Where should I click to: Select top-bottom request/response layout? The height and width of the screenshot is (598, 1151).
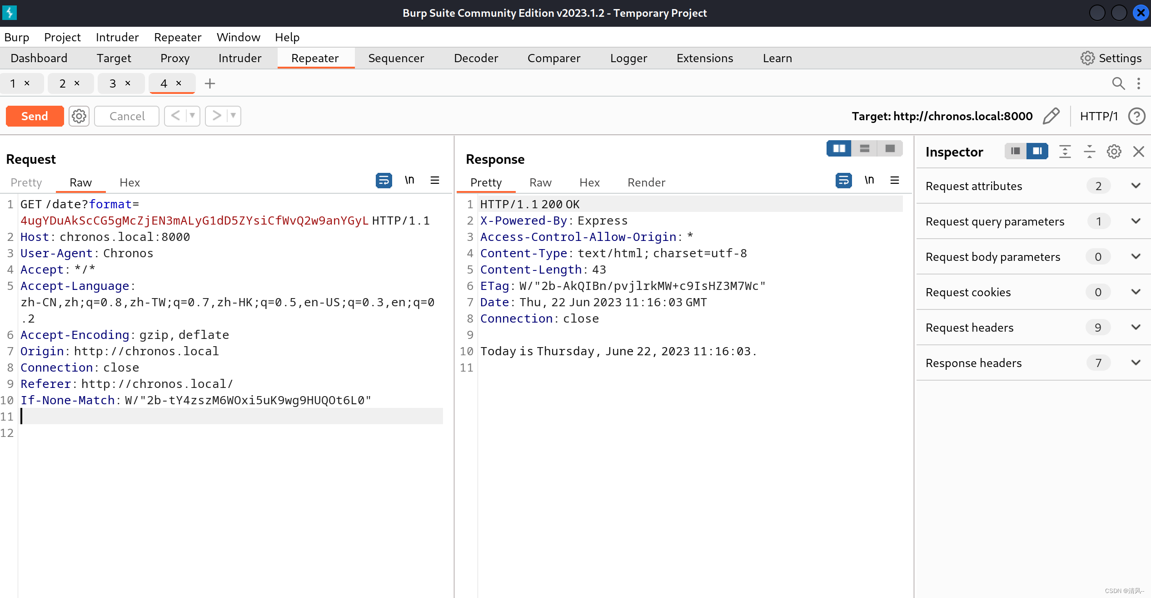coord(865,148)
